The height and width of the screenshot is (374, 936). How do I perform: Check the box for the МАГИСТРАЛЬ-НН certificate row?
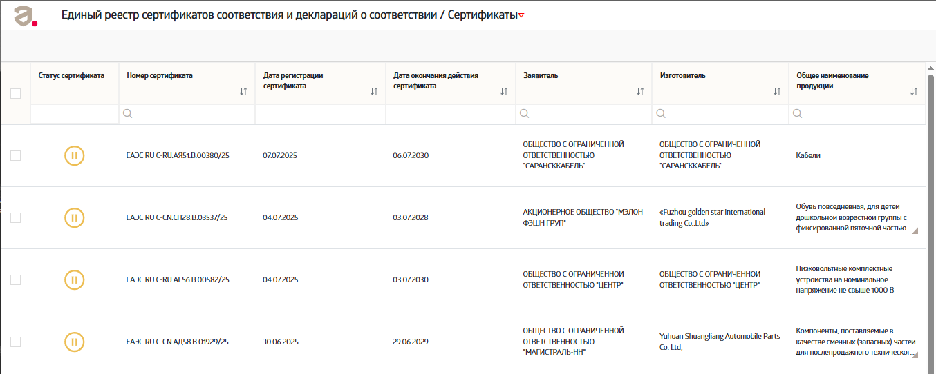15,342
